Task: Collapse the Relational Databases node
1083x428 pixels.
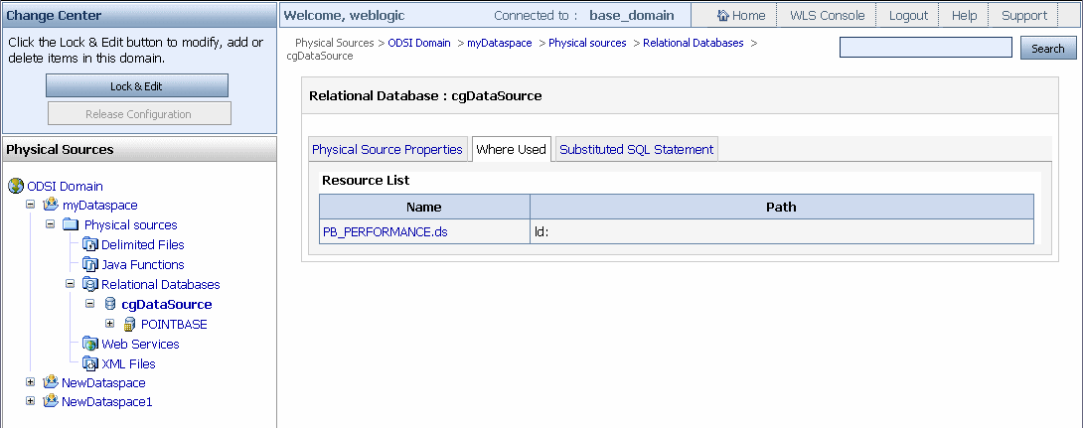Action: point(70,284)
